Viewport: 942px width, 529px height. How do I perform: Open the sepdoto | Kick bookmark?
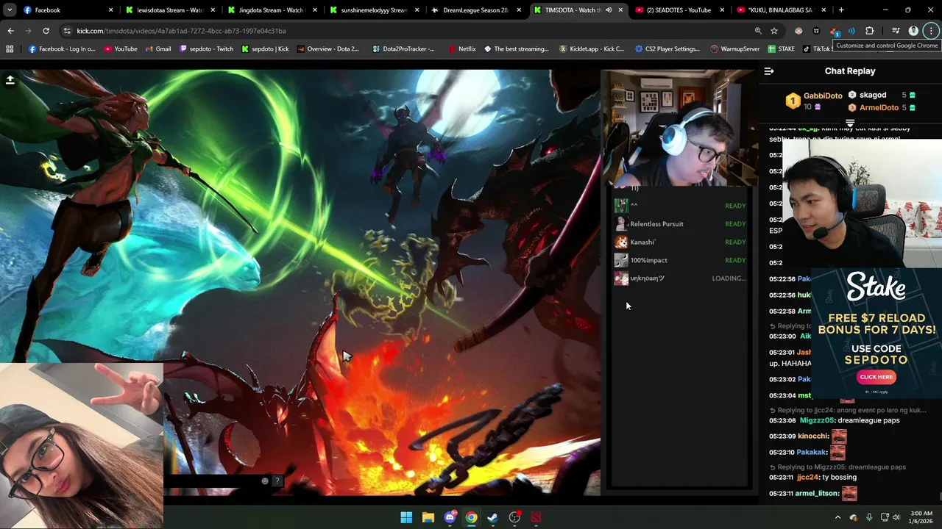[266, 48]
